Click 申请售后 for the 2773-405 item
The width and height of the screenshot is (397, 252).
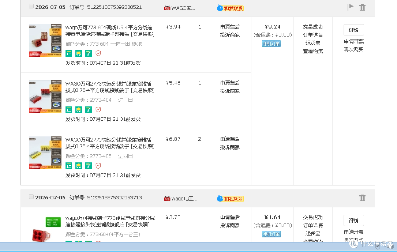pyautogui.click(x=230, y=139)
